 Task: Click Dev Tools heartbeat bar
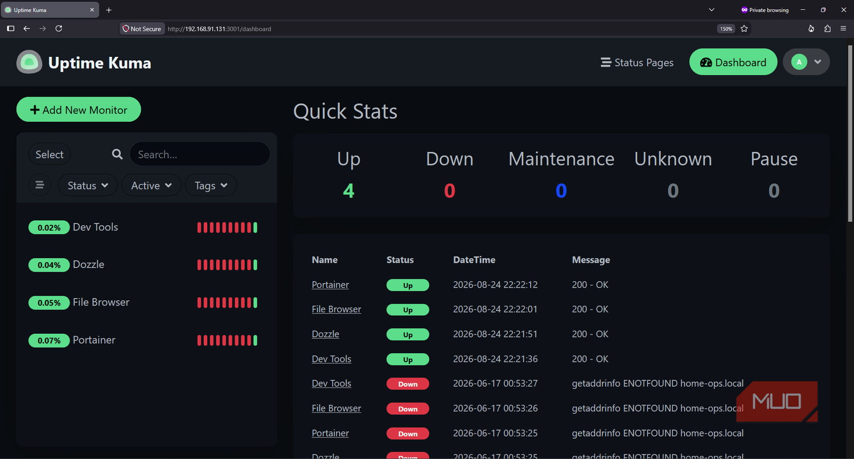click(227, 228)
